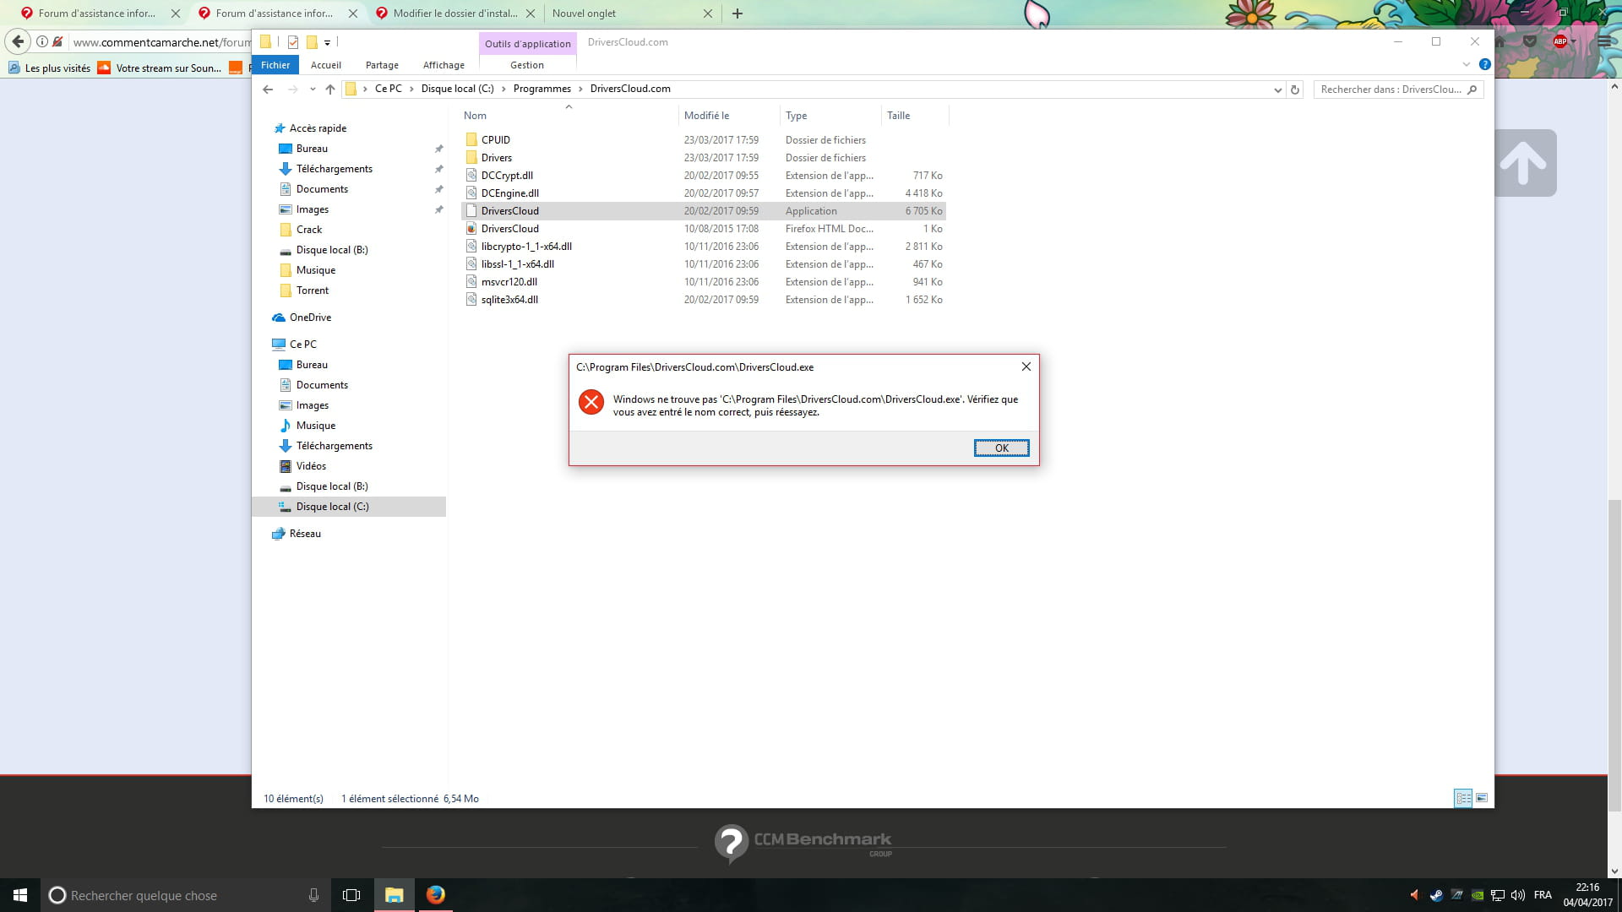Open Explorer help question mark icon
The image size is (1622, 912).
coord(1484,64)
